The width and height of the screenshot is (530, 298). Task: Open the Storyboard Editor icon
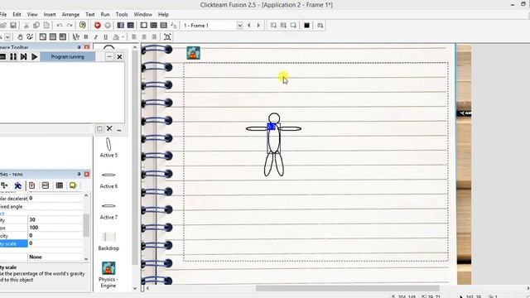(x=120, y=26)
